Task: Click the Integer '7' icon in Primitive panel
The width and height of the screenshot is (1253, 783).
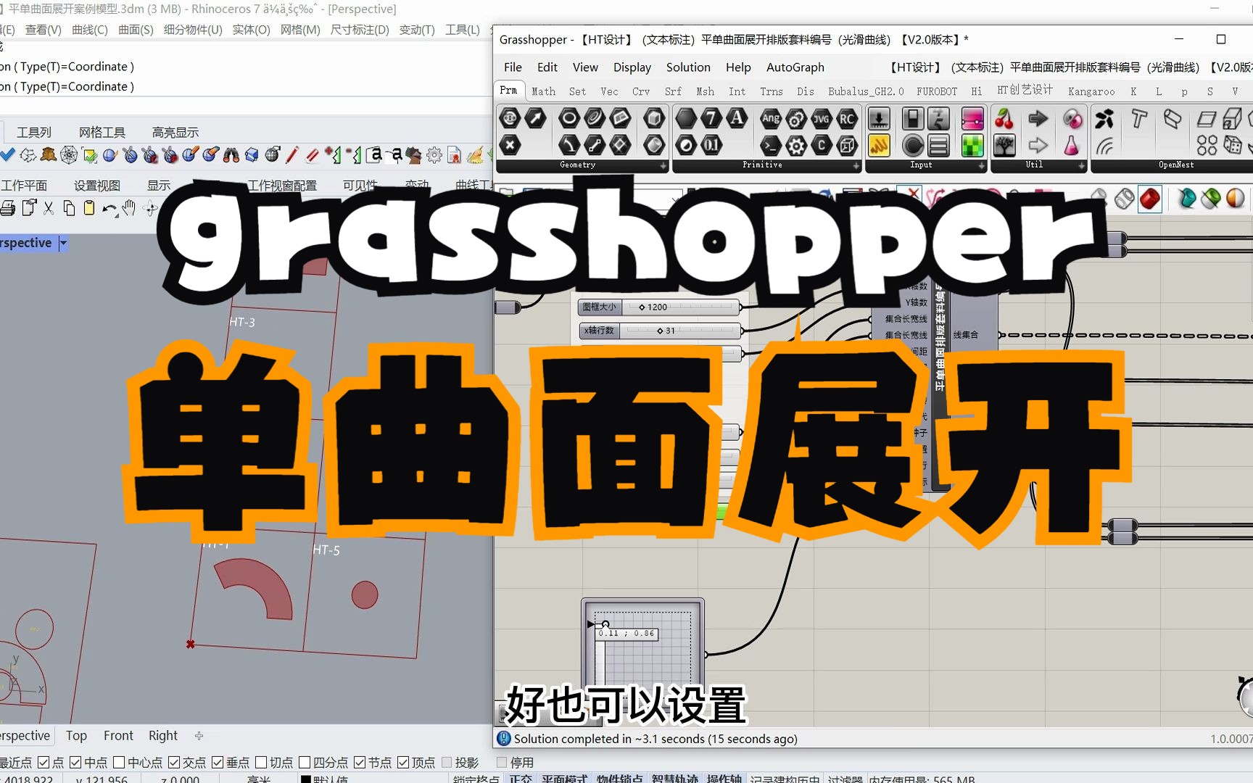Action: (713, 117)
